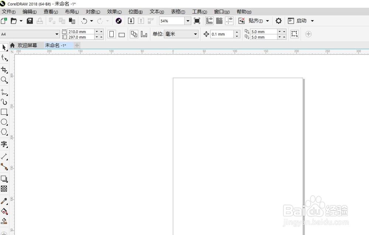
Task: Add a new document tab
Action: [77, 45]
